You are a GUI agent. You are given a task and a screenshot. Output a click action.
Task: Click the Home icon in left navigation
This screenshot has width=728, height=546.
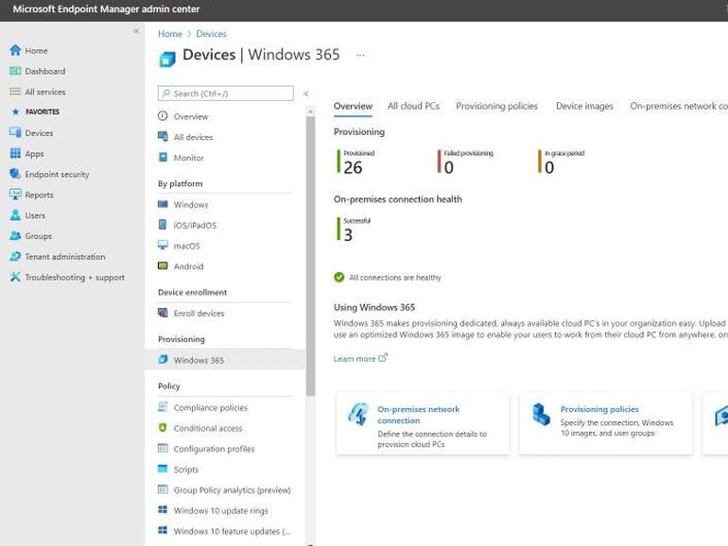(x=15, y=50)
